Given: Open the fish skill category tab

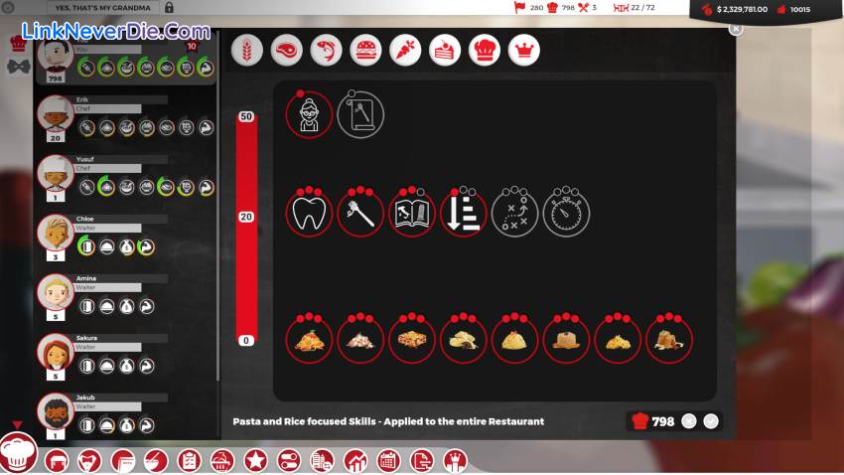Looking at the screenshot, I should tap(326, 50).
